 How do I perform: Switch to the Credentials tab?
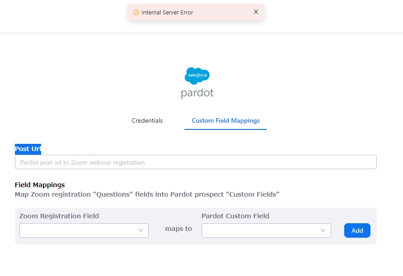coord(147,120)
